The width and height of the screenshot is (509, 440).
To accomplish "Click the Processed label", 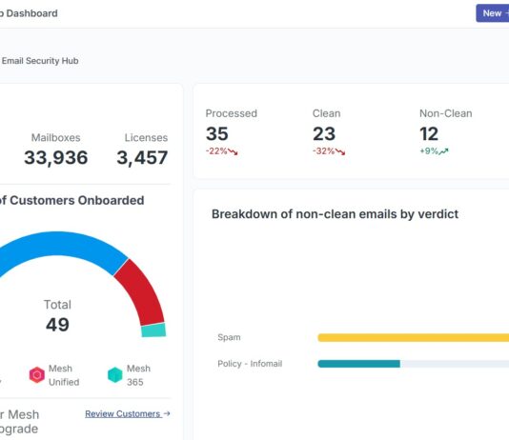I will click(231, 113).
